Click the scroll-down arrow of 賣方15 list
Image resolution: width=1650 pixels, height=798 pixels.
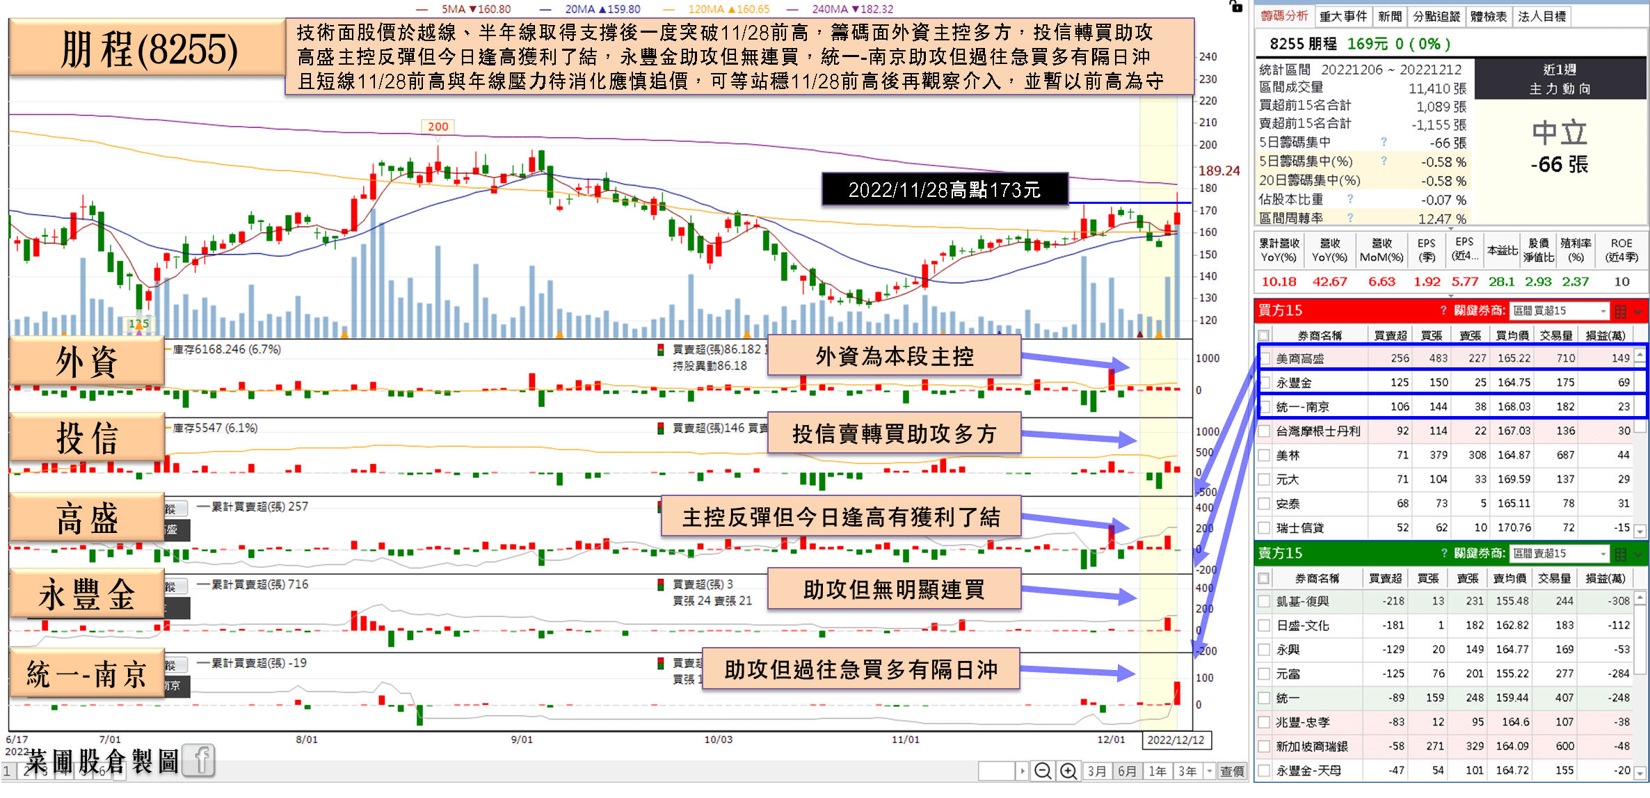pyautogui.click(x=1640, y=772)
